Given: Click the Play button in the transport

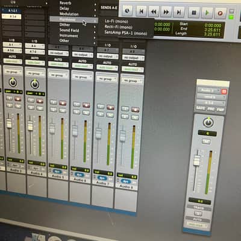Looking at the screenshot, I should [207, 13].
